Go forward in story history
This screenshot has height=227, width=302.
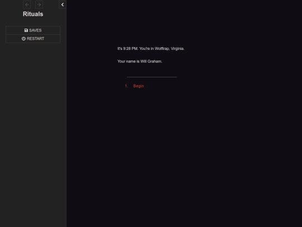39,4
